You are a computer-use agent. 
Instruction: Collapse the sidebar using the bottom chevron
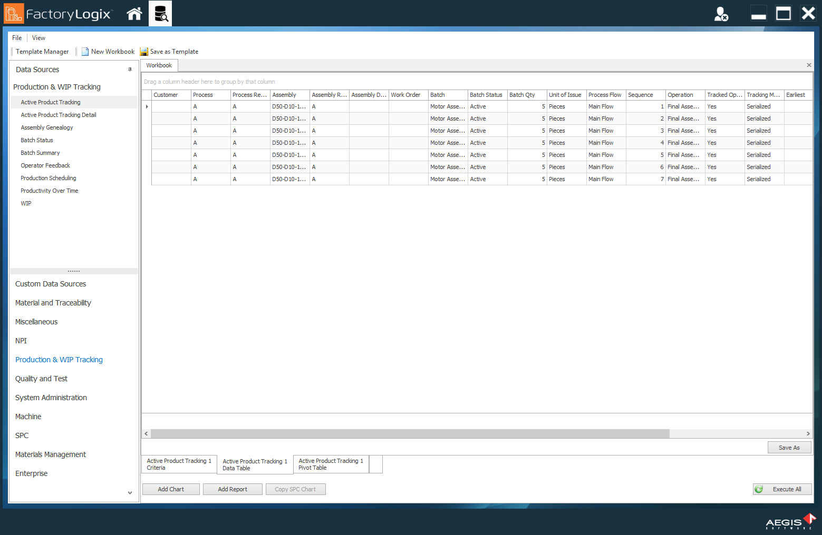[x=130, y=492]
